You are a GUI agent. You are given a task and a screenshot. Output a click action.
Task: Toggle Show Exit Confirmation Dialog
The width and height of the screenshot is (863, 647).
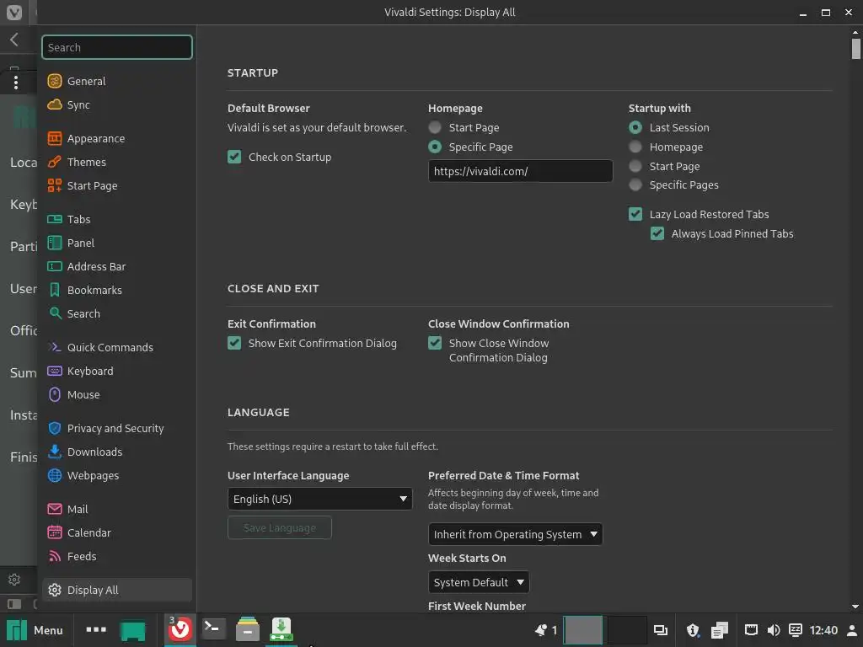(x=234, y=344)
